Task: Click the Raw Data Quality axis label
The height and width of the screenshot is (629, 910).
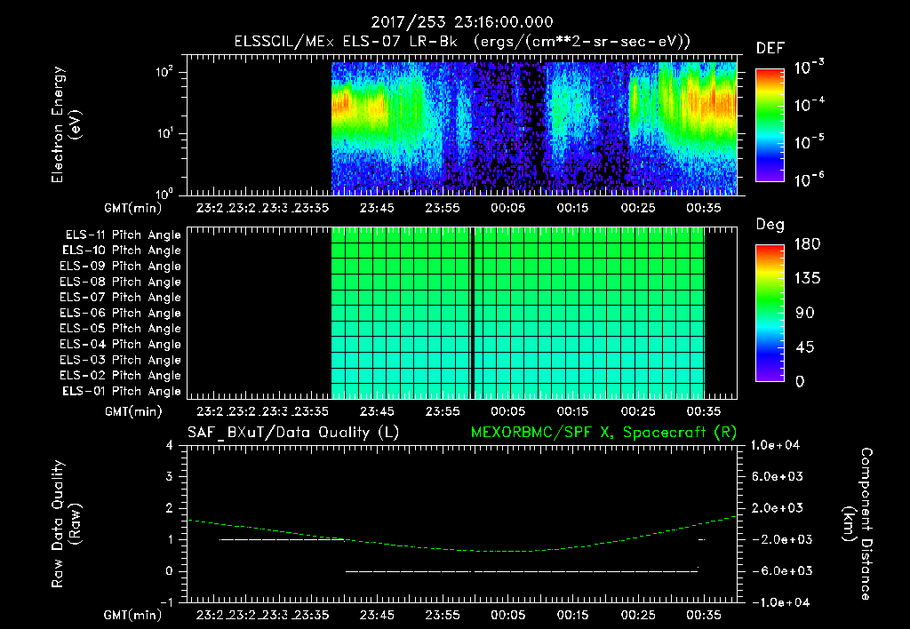Action: click(66, 524)
